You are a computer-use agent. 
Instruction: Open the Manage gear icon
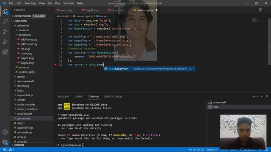point(5,142)
